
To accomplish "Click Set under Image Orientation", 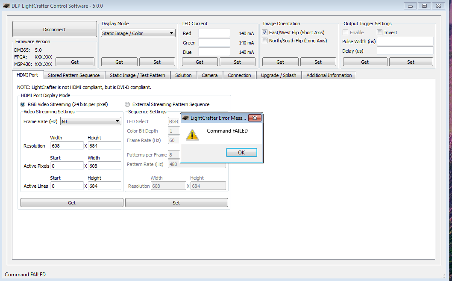I will click(x=318, y=62).
